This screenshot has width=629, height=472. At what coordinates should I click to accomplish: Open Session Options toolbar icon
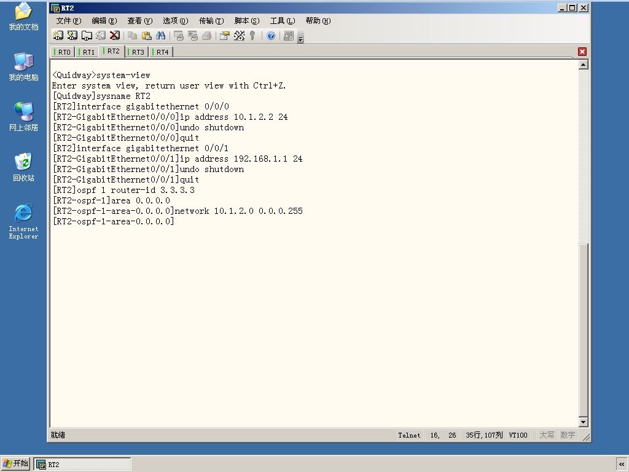(x=225, y=36)
